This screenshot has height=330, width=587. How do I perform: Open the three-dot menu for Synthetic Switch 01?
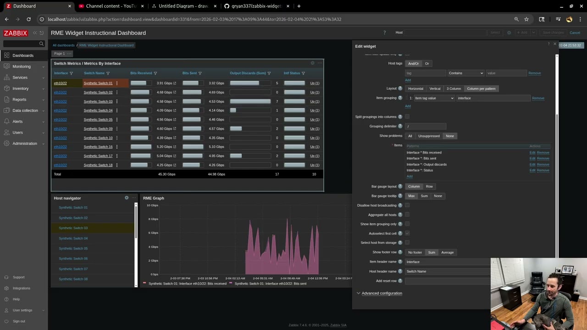coord(117,83)
